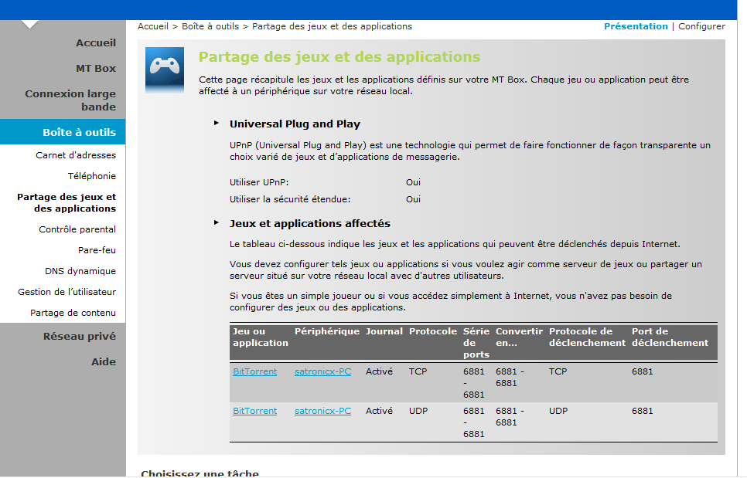
Task: Open the Aide menu item
Action: [x=104, y=362]
